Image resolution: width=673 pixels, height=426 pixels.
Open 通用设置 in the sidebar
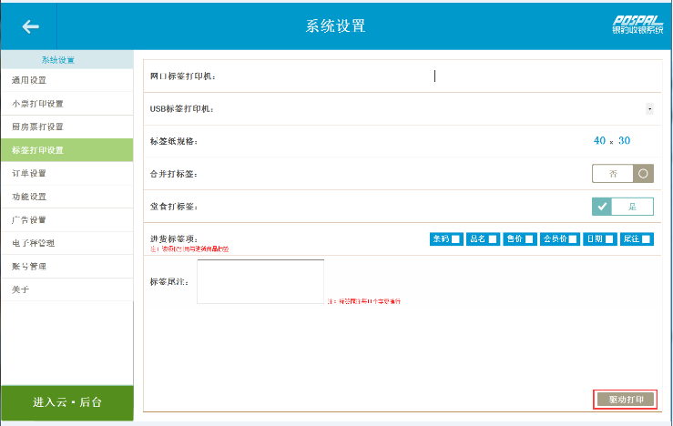coord(29,80)
